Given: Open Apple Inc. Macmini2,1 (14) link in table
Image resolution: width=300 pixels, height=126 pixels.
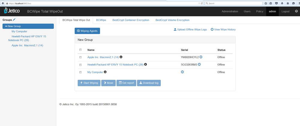Looking at the screenshot, I should point(103,57).
